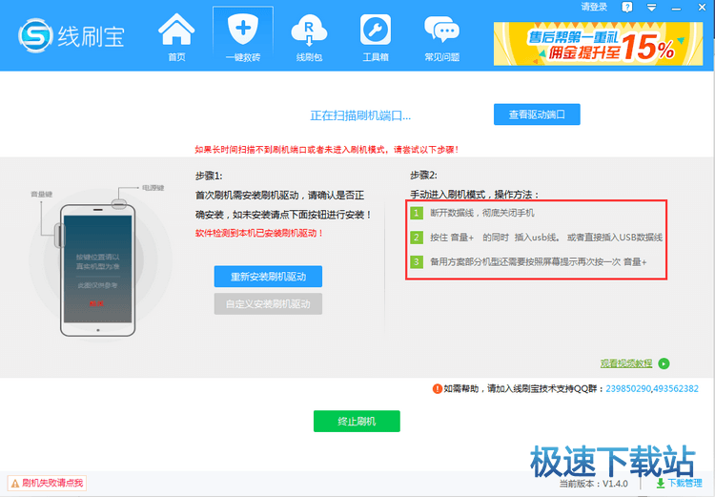Click 请登录 login link
715x497 pixels.
594,8
